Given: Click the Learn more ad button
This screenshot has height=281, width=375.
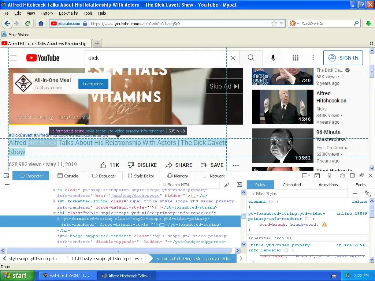Looking at the screenshot, I should click(93, 84).
